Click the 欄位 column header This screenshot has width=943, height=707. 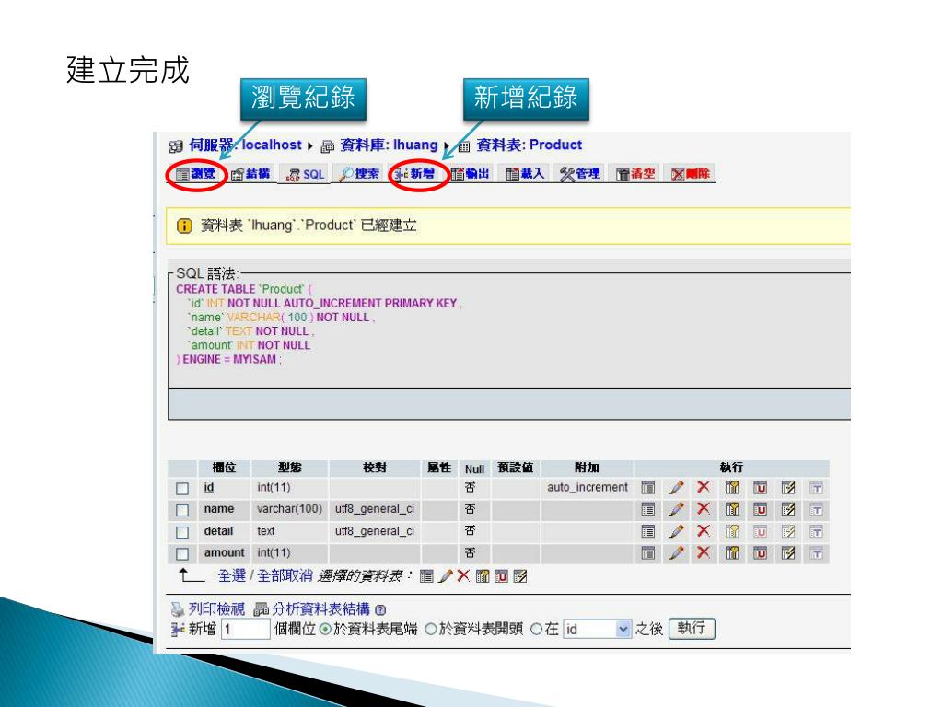click(224, 467)
